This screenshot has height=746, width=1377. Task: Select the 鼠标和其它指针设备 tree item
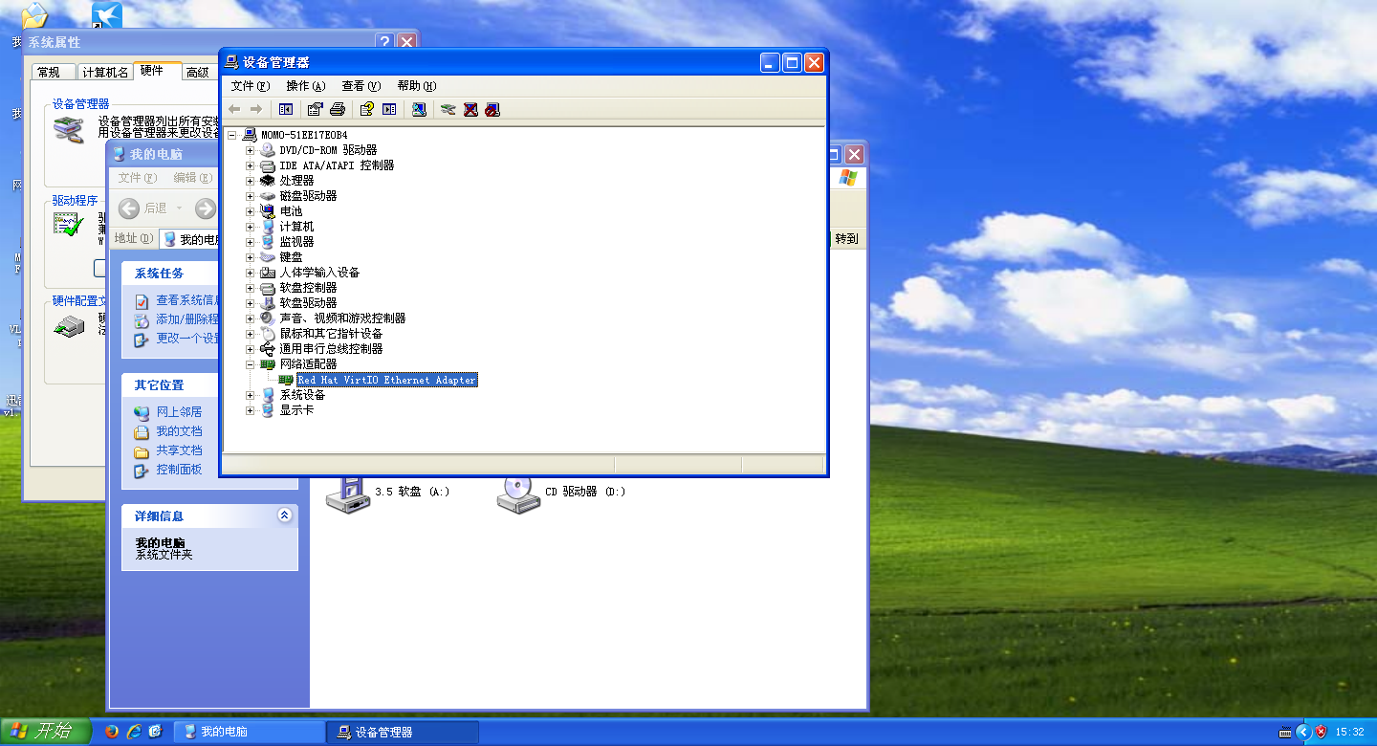(x=331, y=334)
